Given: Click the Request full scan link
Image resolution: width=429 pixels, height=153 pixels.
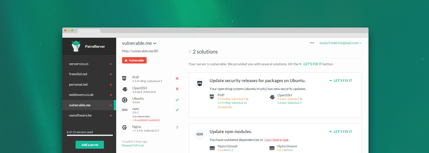Looking at the screenshot, I should (133, 145).
